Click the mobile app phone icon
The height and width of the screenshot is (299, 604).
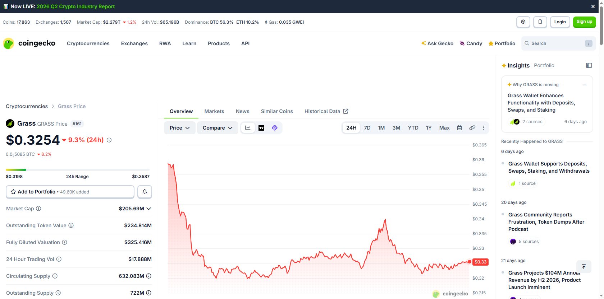click(x=540, y=22)
